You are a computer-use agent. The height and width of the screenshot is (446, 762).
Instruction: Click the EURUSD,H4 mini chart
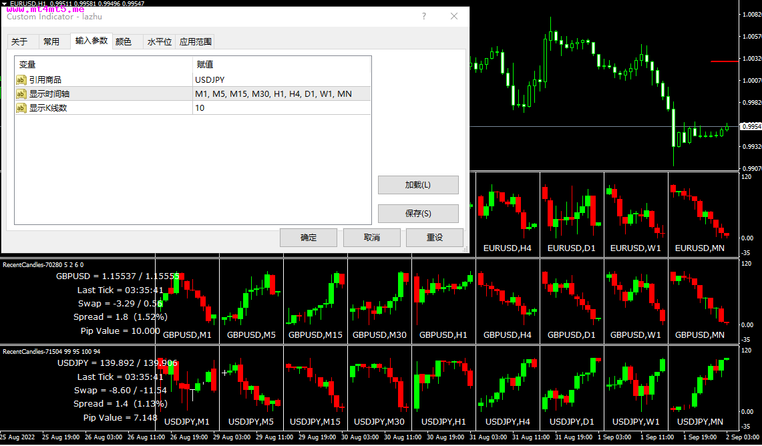tap(508, 214)
